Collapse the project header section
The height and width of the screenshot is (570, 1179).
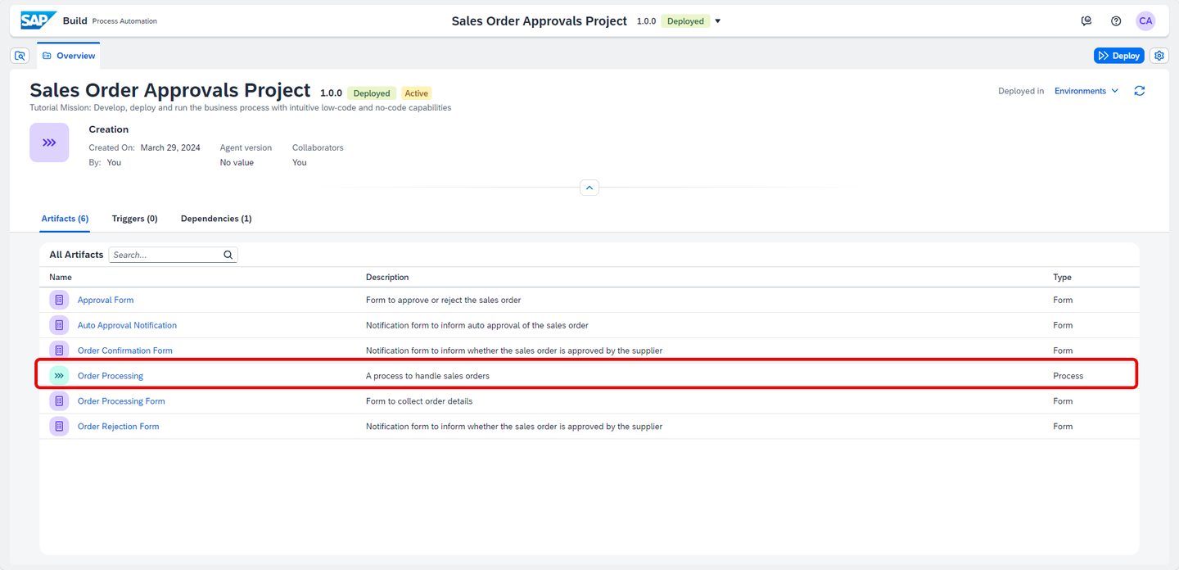coord(589,188)
